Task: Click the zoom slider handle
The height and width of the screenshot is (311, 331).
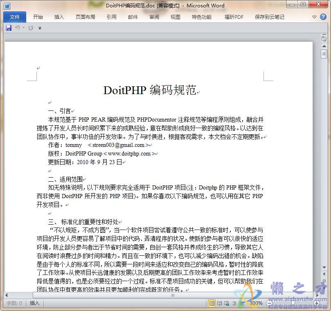Action: point(293,303)
